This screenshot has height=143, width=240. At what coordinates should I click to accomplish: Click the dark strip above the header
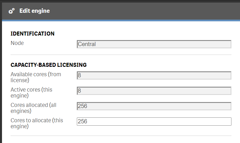click(x=120, y=1)
